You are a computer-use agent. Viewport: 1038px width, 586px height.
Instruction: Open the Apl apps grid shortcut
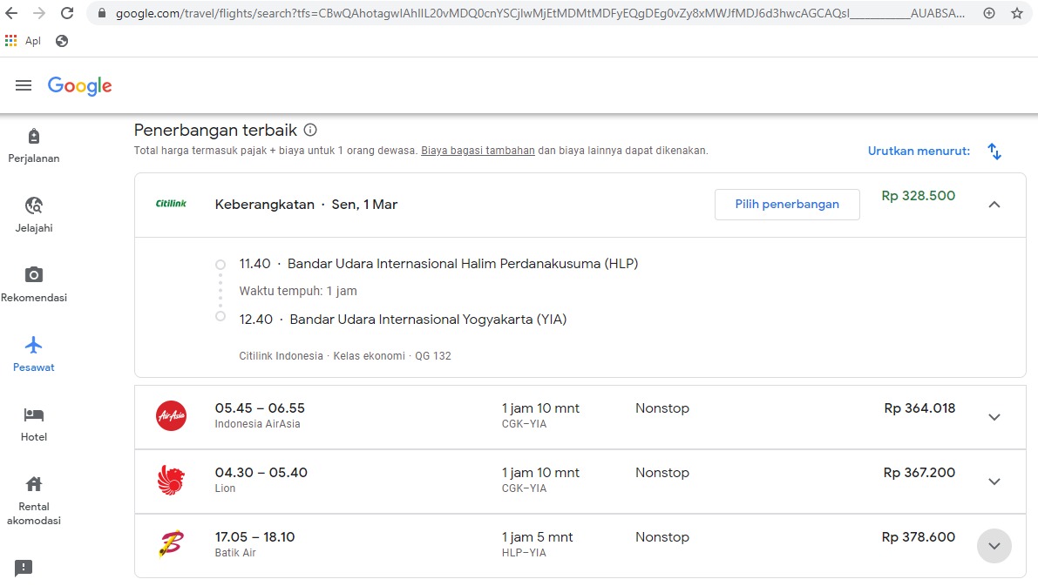click(x=24, y=41)
